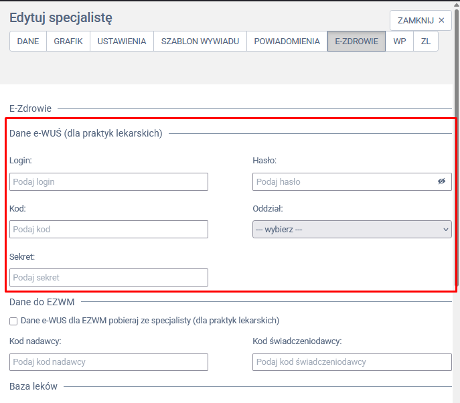
Task: Click the checkbox label for EZWM e-WUŚ data
Action: pyautogui.click(x=150, y=321)
